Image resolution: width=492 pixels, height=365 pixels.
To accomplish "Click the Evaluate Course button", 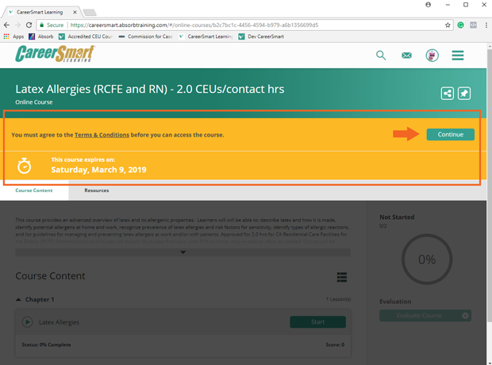I will [425, 316].
